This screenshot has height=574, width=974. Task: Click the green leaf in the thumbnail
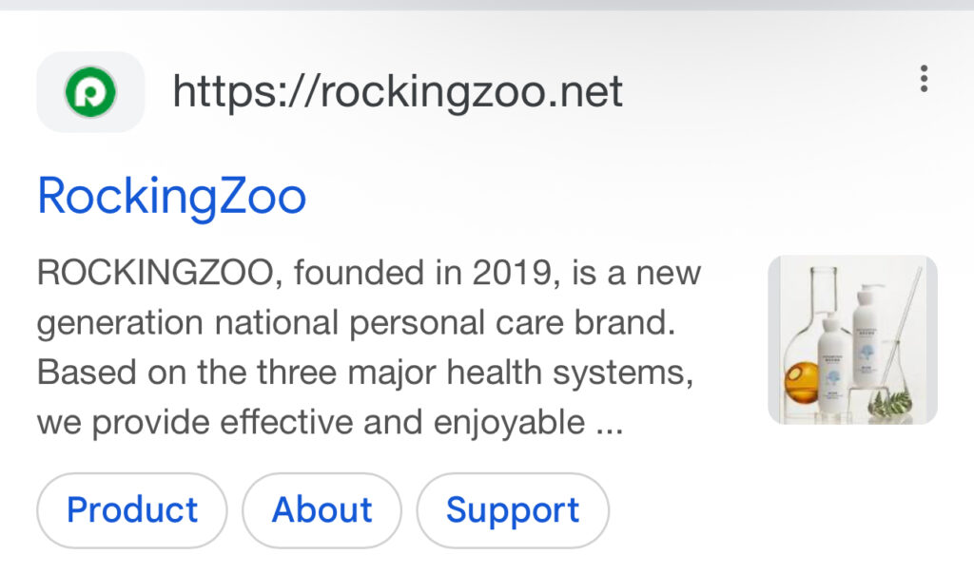(891, 399)
